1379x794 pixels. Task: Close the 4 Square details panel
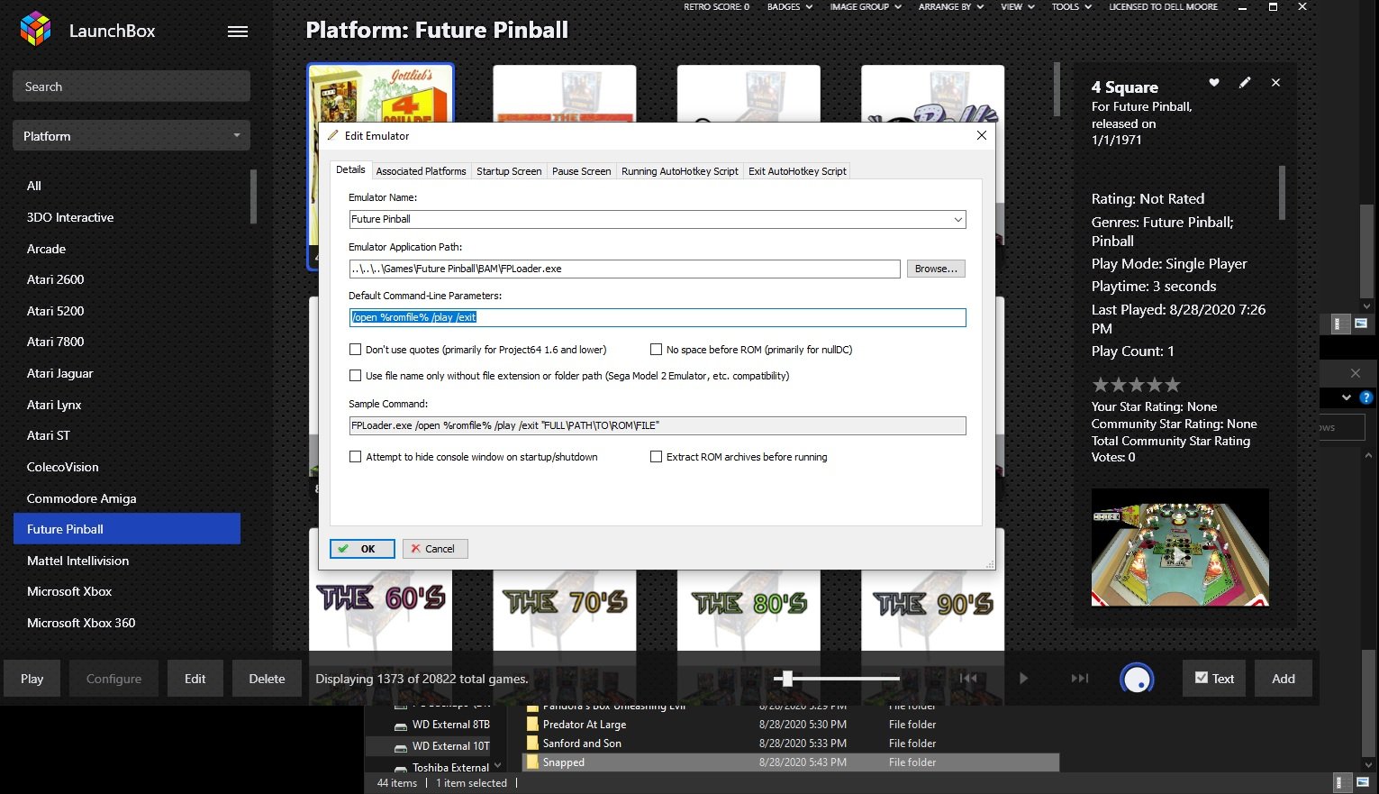1275,82
